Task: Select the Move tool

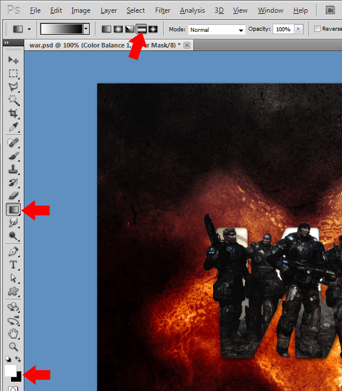Action: [x=13, y=60]
